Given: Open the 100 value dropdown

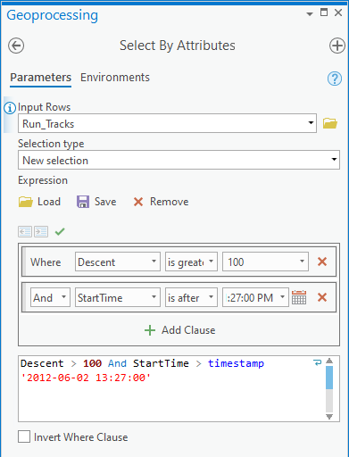Looking at the screenshot, I should click(x=302, y=262).
